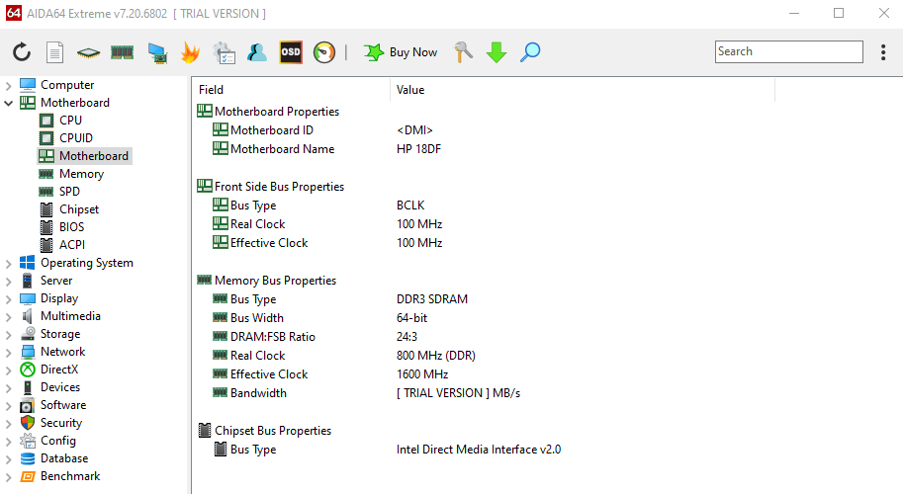Open the audit manager toolbar icon
Screen dimensions: 903x494
pyautogui.click(x=224, y=53)
